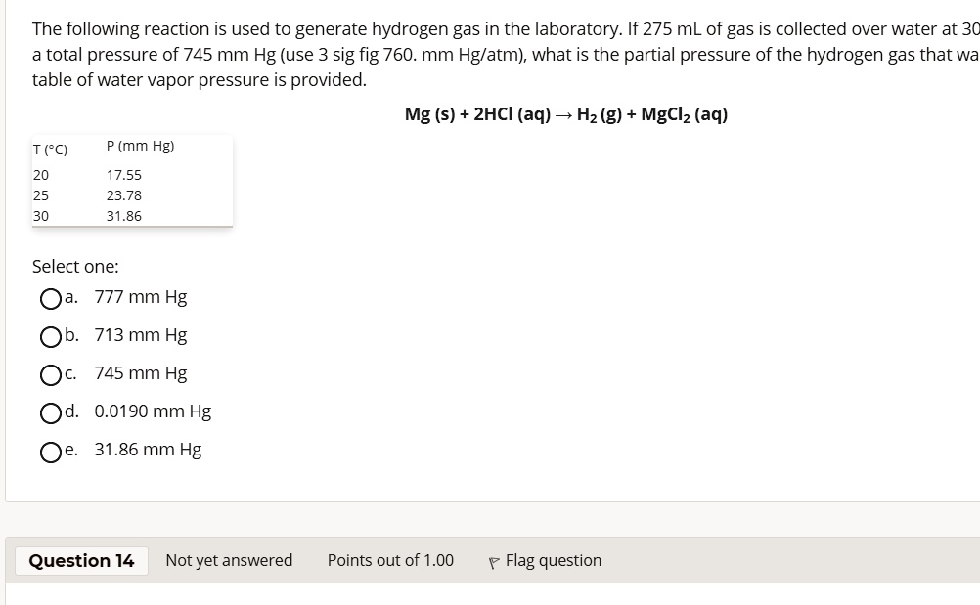Select answer option b, 713 mm Hg
The width and height of the screenshot is (980, 605).
point(52,337)
